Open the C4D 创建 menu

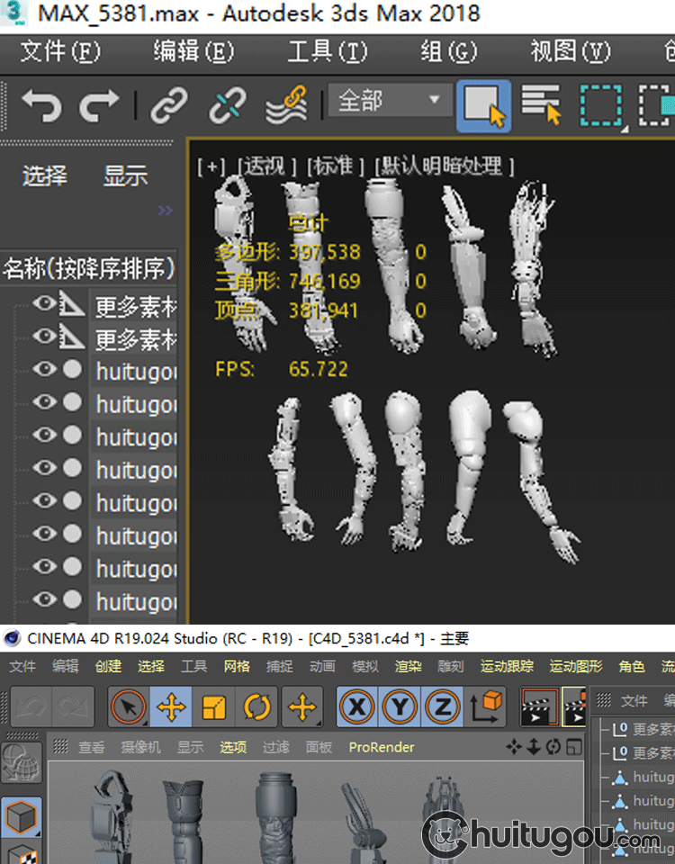109,666
